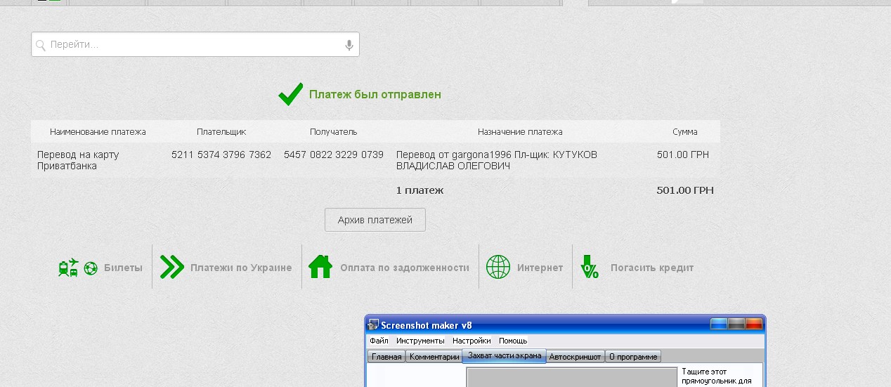The height and width of the screenshot is (387, 891).
Task: Click the "1 платеж" total row label
Action: [420, 190]
